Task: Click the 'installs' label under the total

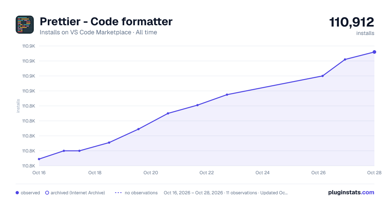Action: coord(365,33)
